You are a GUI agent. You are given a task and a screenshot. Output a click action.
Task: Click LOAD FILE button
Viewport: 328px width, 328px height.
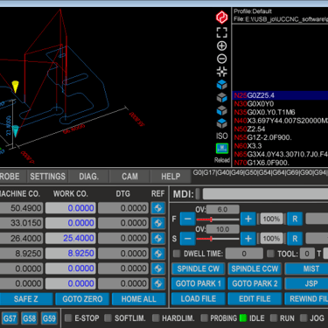pos(199,299)
